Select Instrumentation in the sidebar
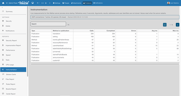This screenshot has height=96, width=181. [13, 70]
